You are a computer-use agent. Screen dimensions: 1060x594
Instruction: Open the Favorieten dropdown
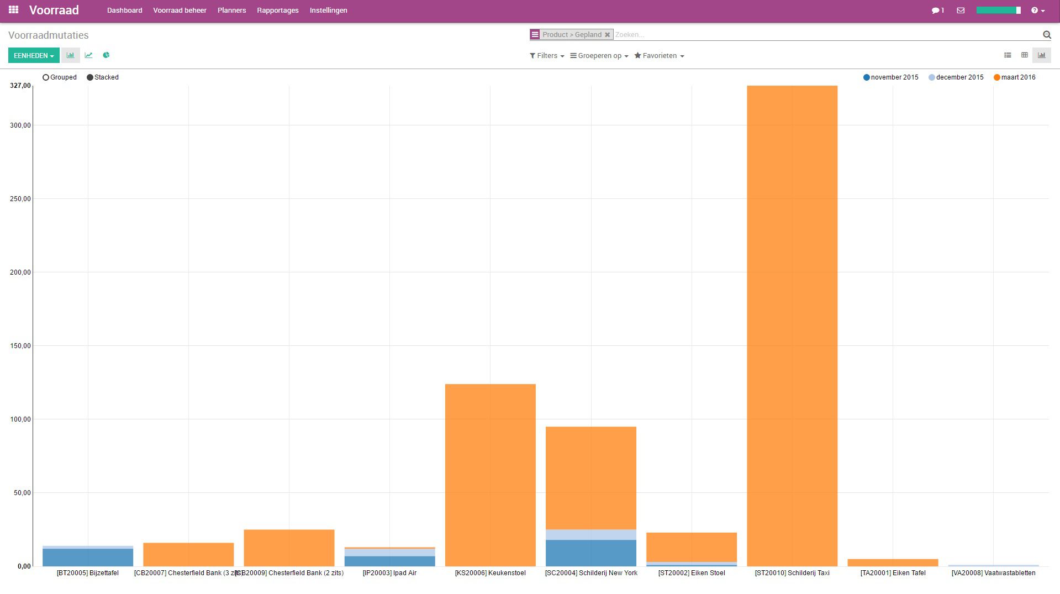pos(659,56)
